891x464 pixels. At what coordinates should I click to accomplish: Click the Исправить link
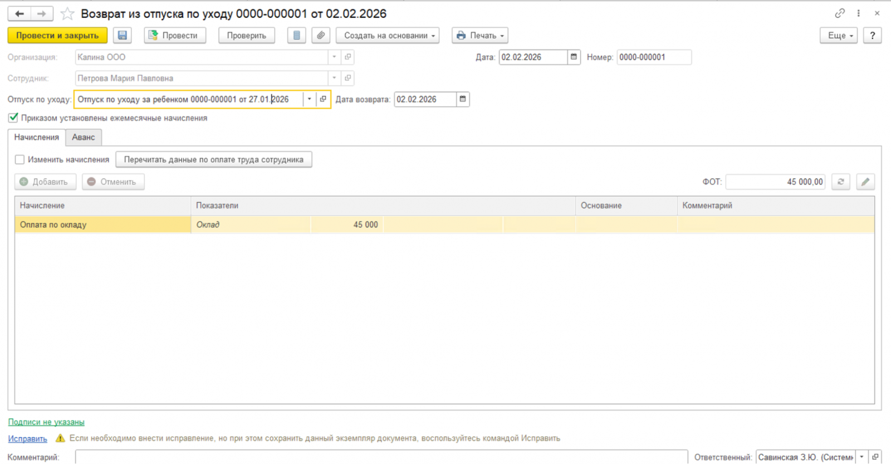click(28, 439)
